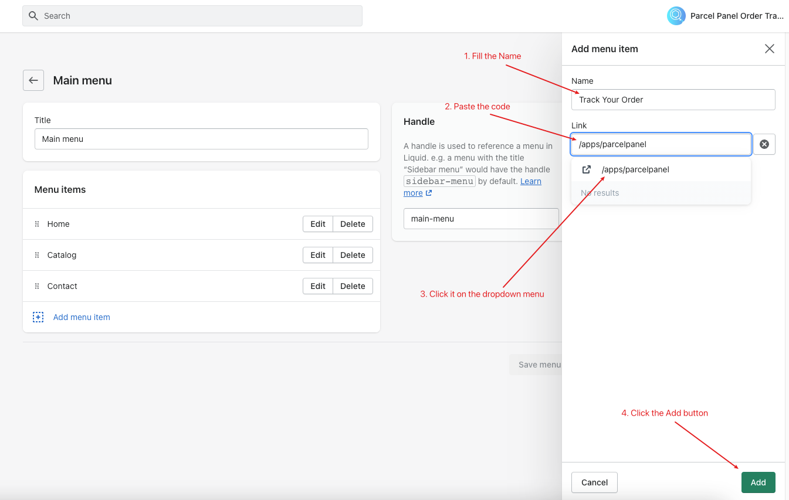This screenshot has width=789, height=500.
Task: Open the Parcel Panel account avatar
Action: pos(676,16)
